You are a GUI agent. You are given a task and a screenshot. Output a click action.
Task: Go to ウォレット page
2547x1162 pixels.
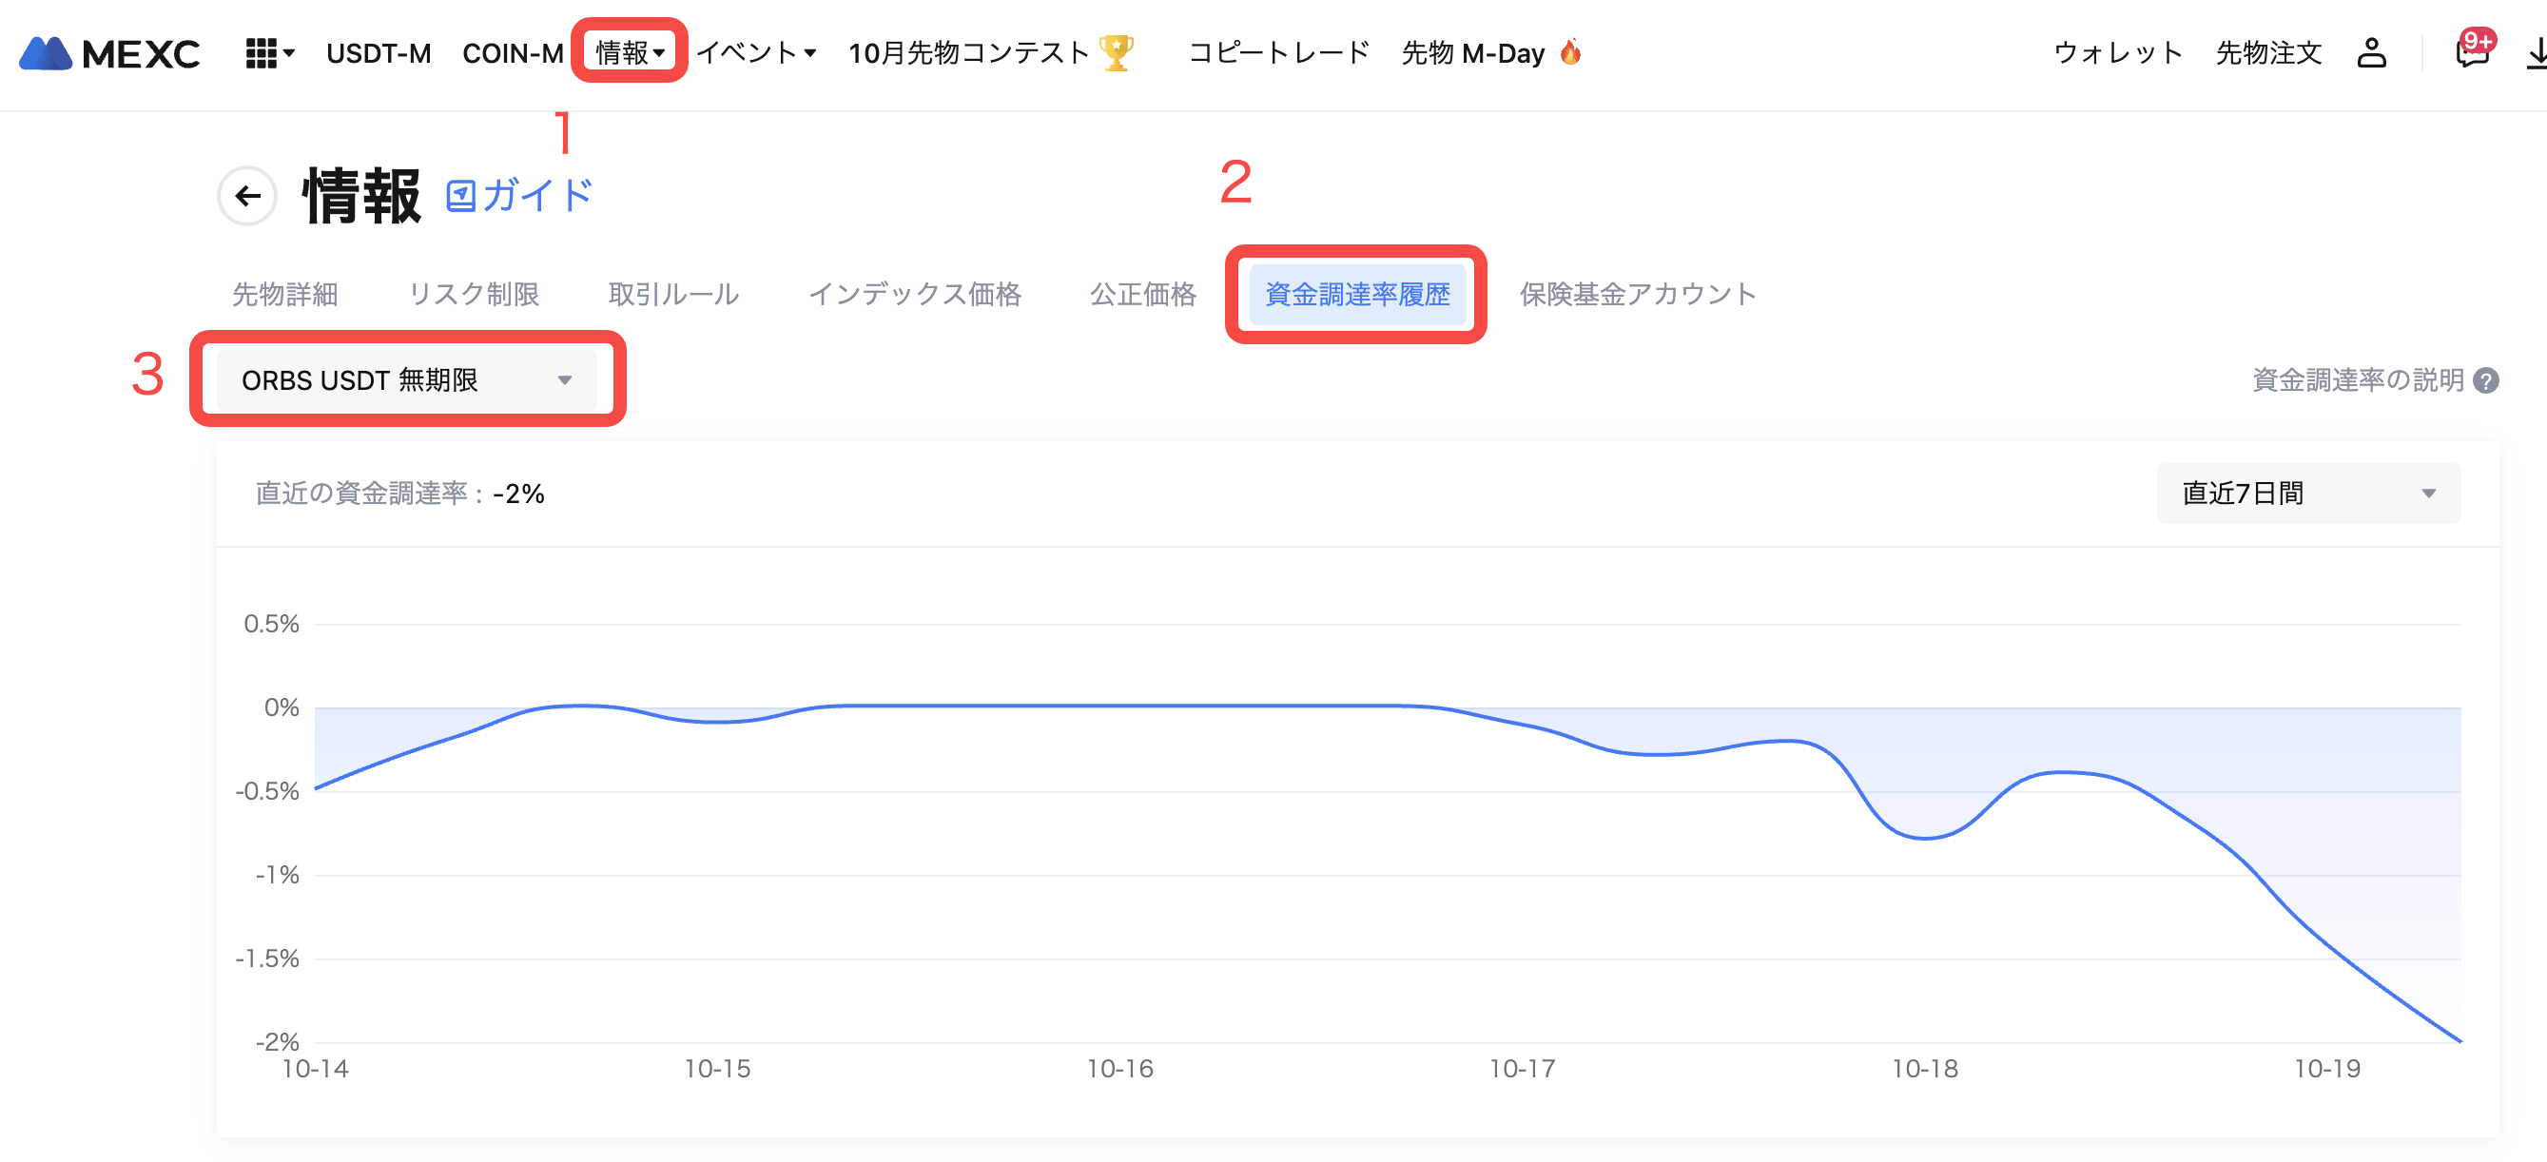[2118, 53]
